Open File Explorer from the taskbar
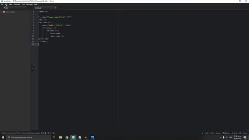The width and height of the screenshot is (249, 140). (x=61, y=137)
